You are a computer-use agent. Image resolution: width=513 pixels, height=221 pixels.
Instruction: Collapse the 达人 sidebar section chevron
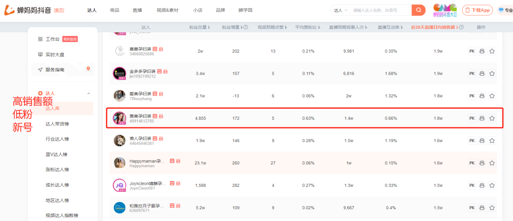(x=88, y=94)
